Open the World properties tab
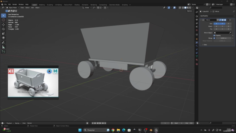This screenshot has height=133, width=236. (197, 30)
